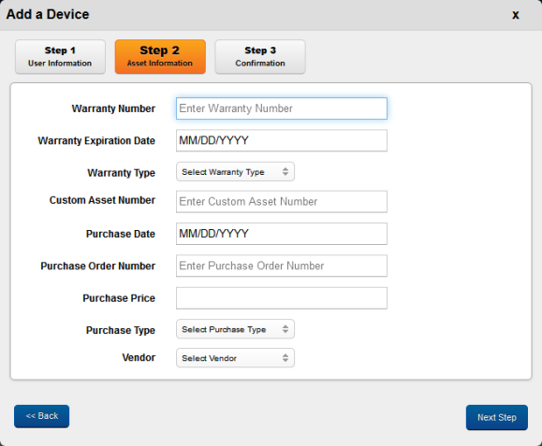Screen dimensions: 542x446
Task: Click the Warranty Type label
Action: click(122, 173)
